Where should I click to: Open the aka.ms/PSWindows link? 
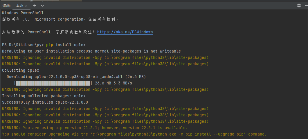(125, 32)
